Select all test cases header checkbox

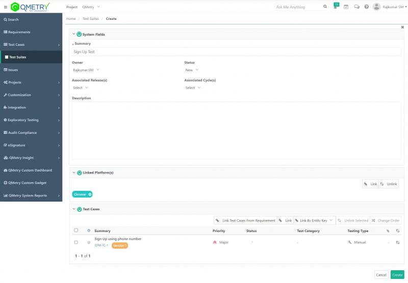click(x=76, y=230)
